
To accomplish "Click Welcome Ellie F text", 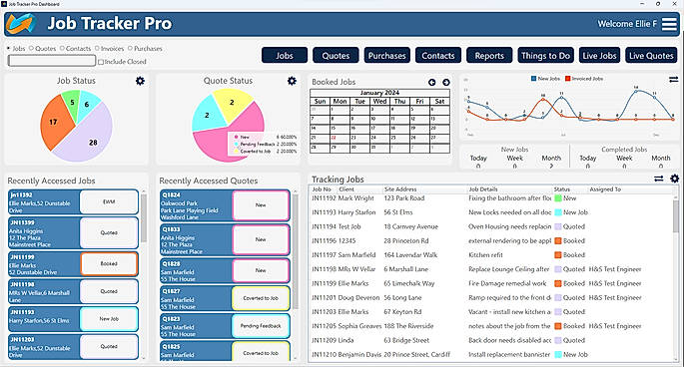I will pyautogui.click(x=627, y=24).
